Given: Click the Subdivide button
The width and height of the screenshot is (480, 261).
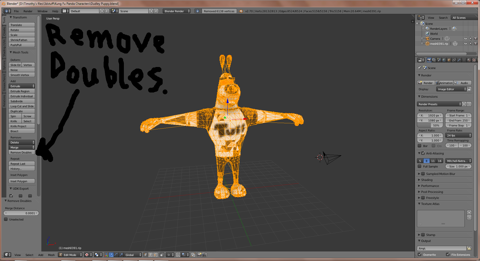Looking at the screenshot, I should click(22, 101).
